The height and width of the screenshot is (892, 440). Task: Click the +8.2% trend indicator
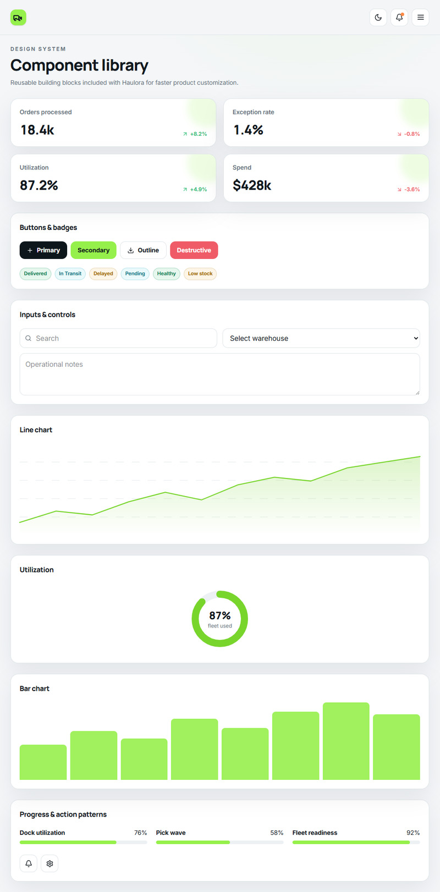tap(195, 134)
